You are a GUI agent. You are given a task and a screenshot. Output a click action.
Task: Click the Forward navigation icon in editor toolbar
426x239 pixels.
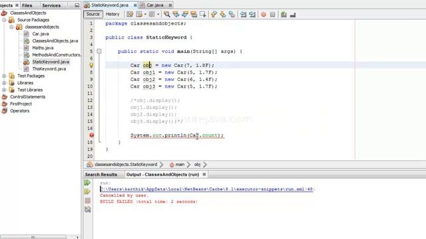coord(152,15)
